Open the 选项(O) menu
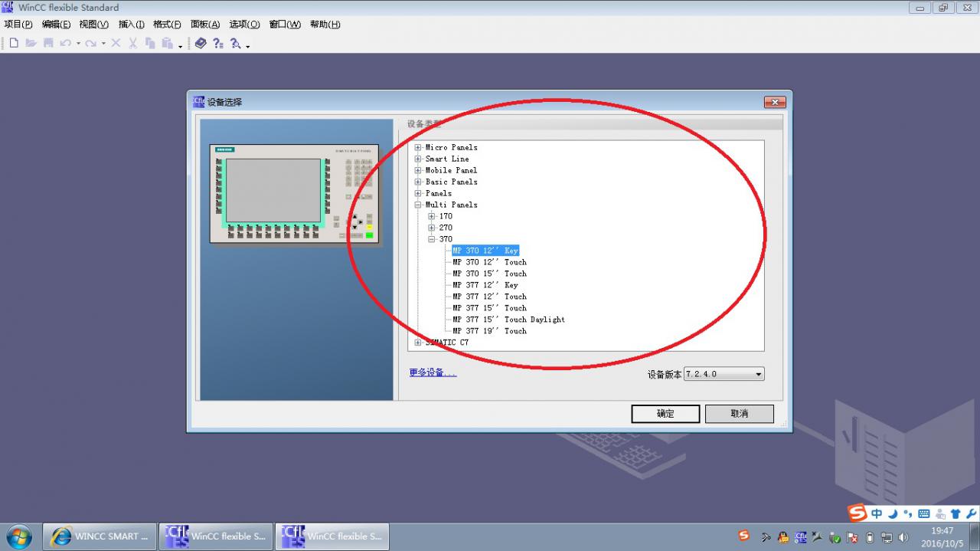The image size is (980, 551). 244,25
